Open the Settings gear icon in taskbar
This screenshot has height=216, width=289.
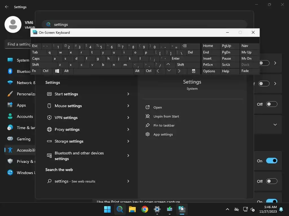(157, 209)
